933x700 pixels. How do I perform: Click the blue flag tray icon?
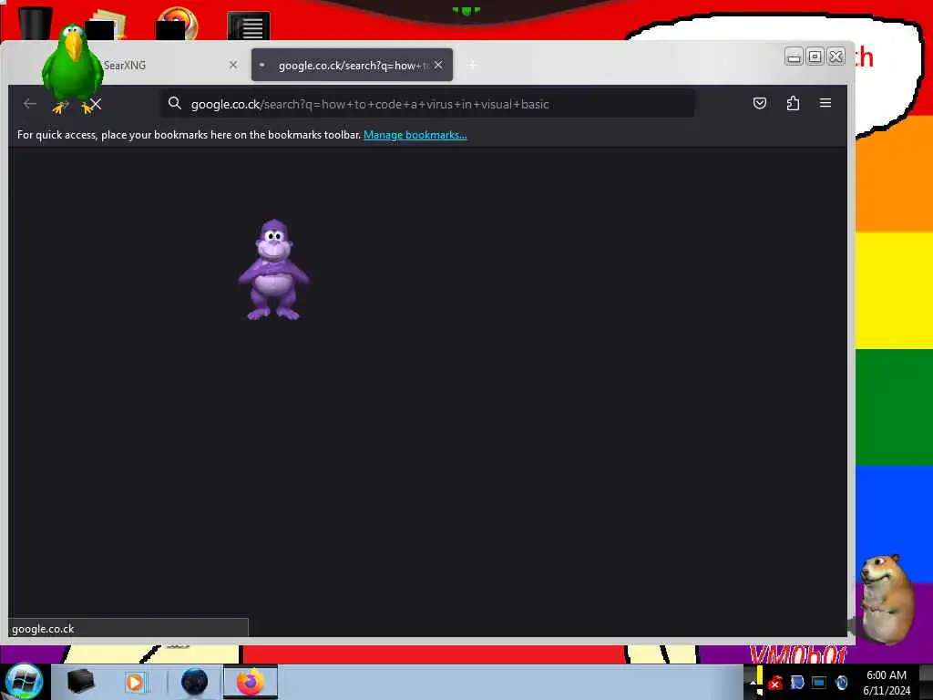pos(796,683)
